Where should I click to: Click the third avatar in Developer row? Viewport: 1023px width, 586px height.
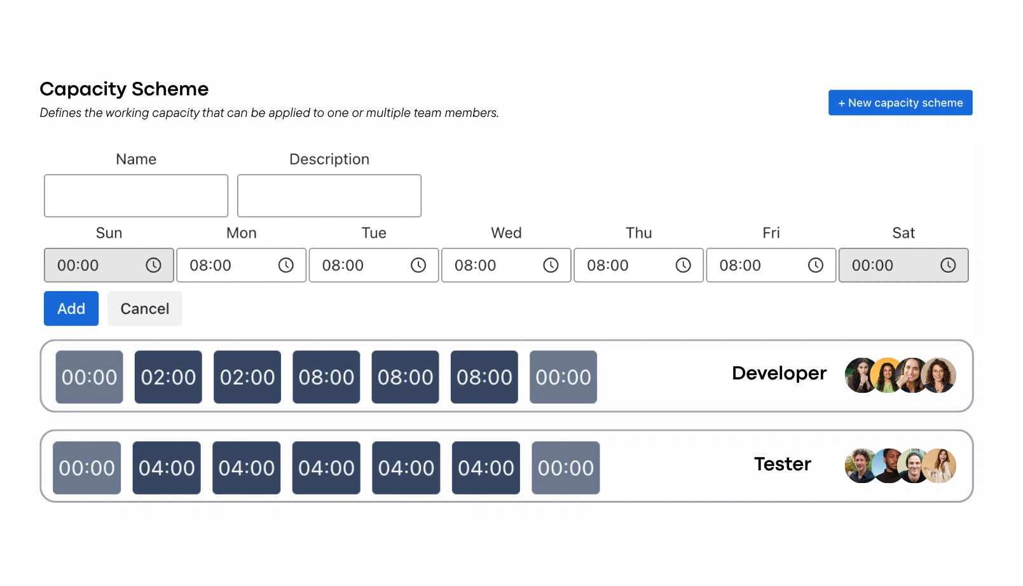pos(910,375)
